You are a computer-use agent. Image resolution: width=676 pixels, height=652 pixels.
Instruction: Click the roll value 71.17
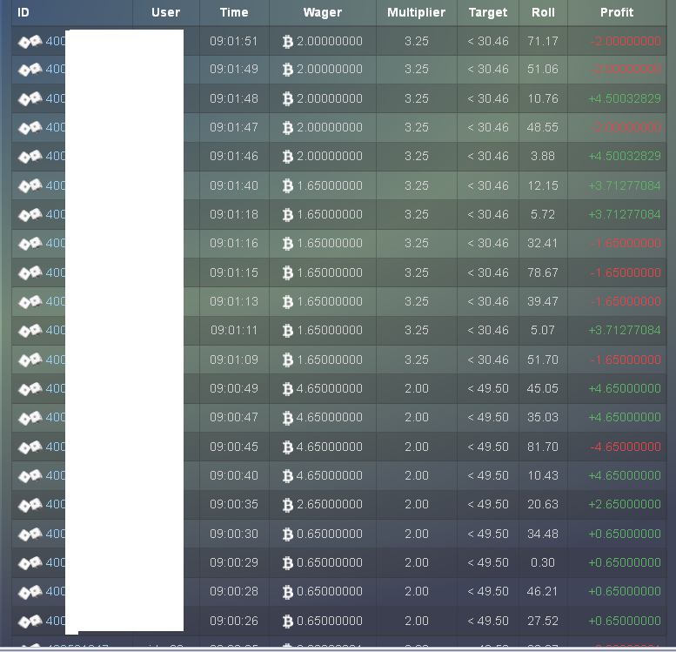[x=543, y=42]
